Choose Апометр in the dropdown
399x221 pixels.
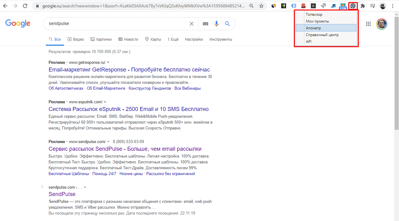(x=326, y=28)
